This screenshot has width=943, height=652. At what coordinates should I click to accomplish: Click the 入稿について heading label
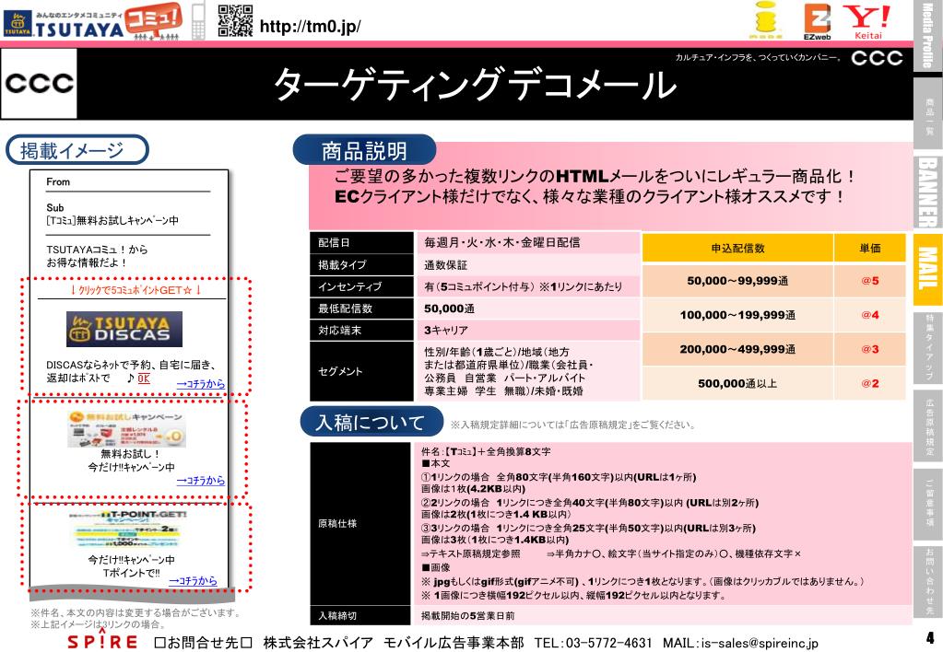371,423
